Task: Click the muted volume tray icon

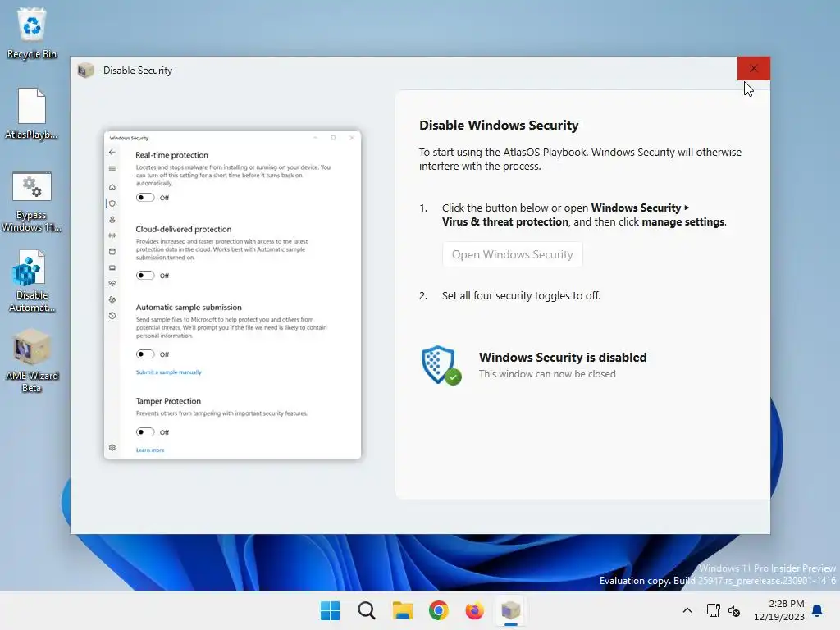Action: pyautogui.click(x=734, y=610)
